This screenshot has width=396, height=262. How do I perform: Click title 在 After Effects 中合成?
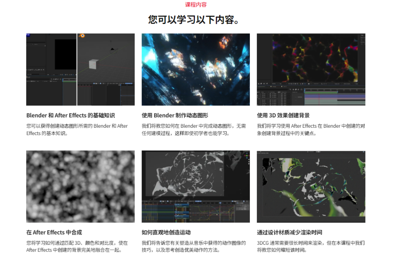pyautogui.click(x=54, y=232)
